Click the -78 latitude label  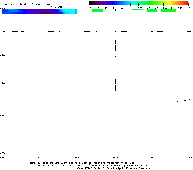pyautogui.click(x=2, y=115)
